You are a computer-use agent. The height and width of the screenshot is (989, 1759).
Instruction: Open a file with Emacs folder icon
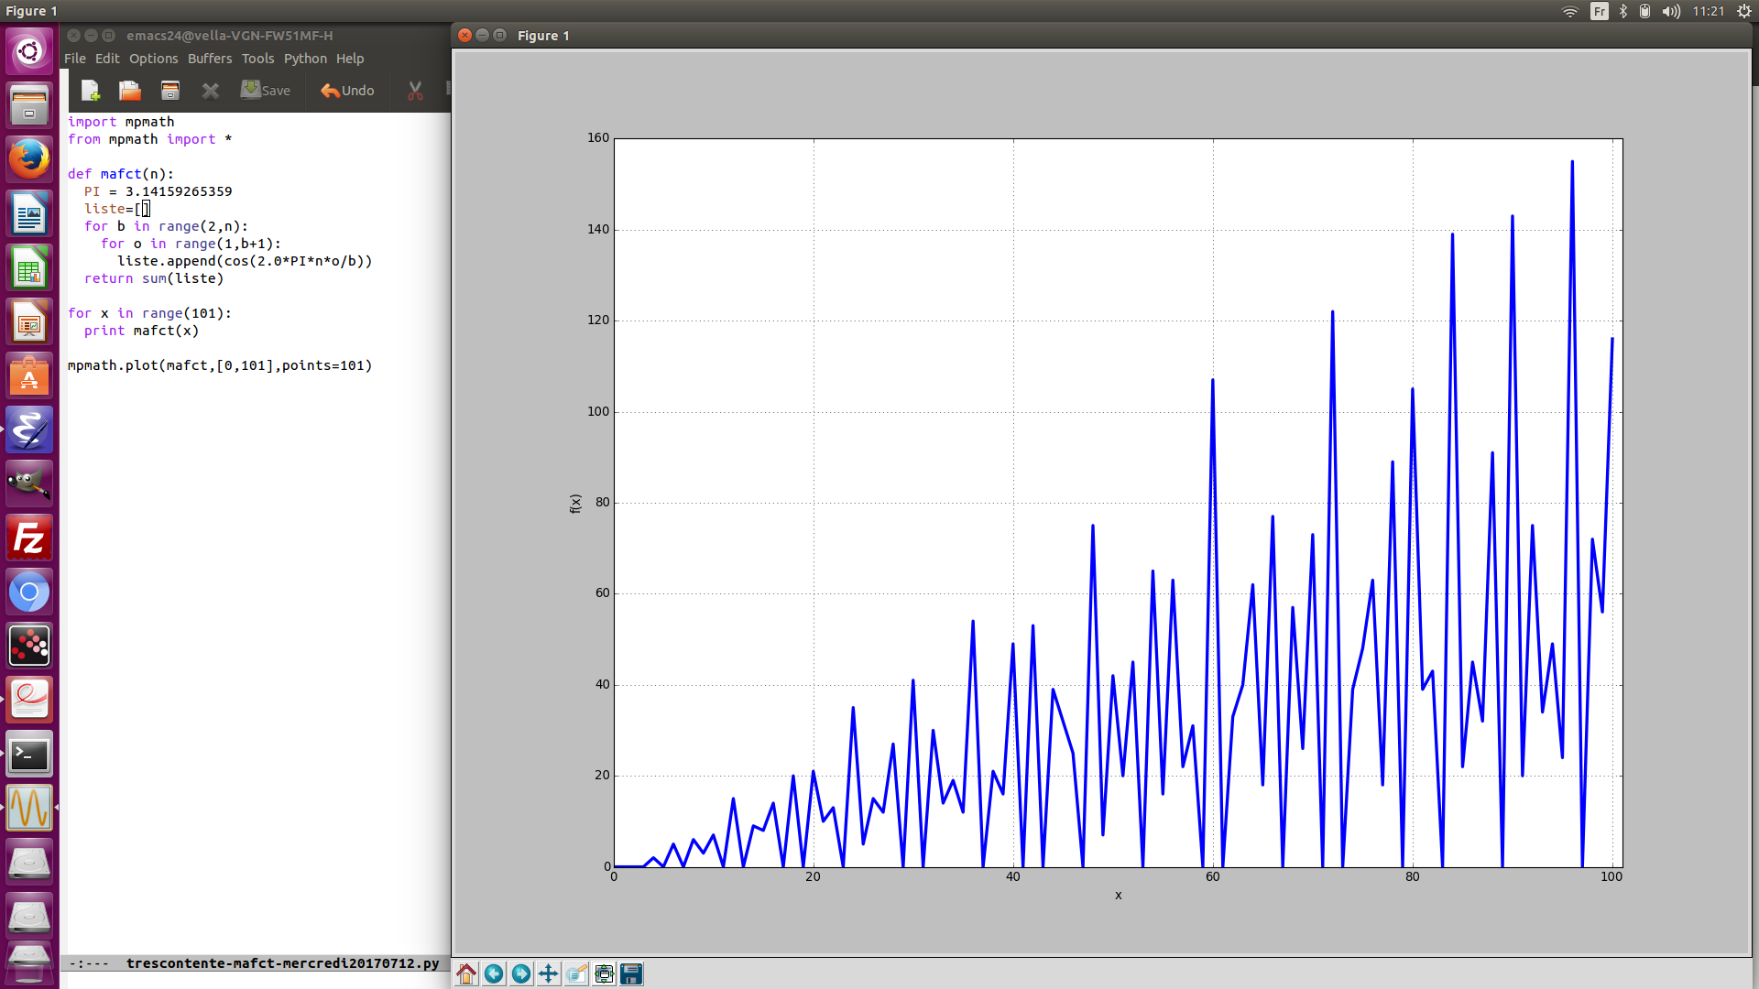point(129,91)
